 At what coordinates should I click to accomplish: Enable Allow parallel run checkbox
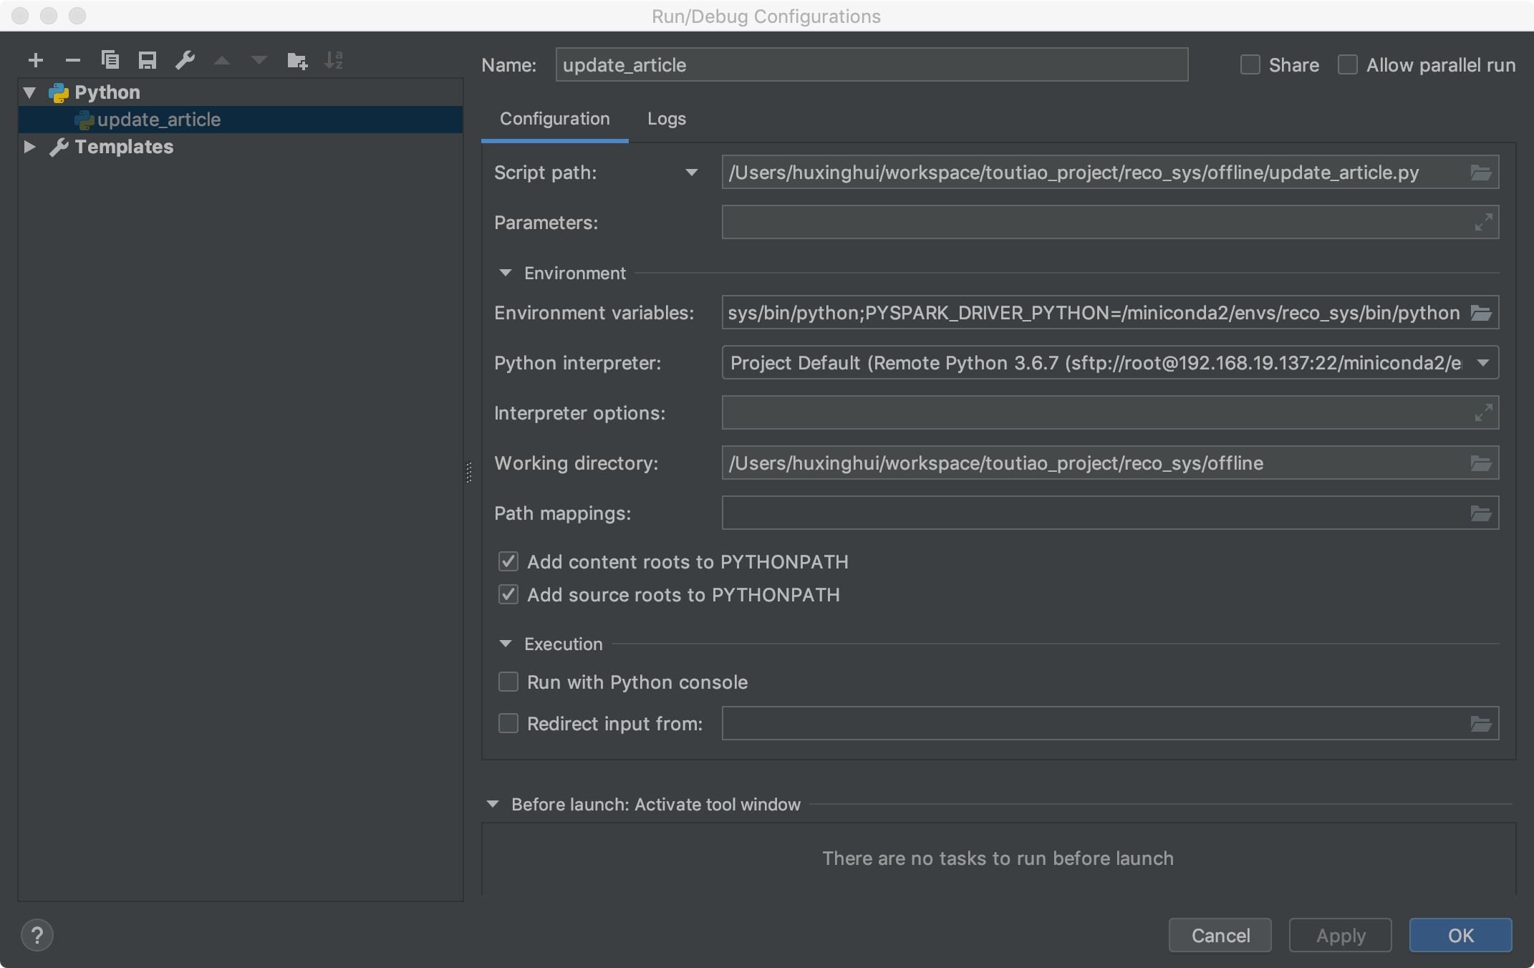(1348, 65)
